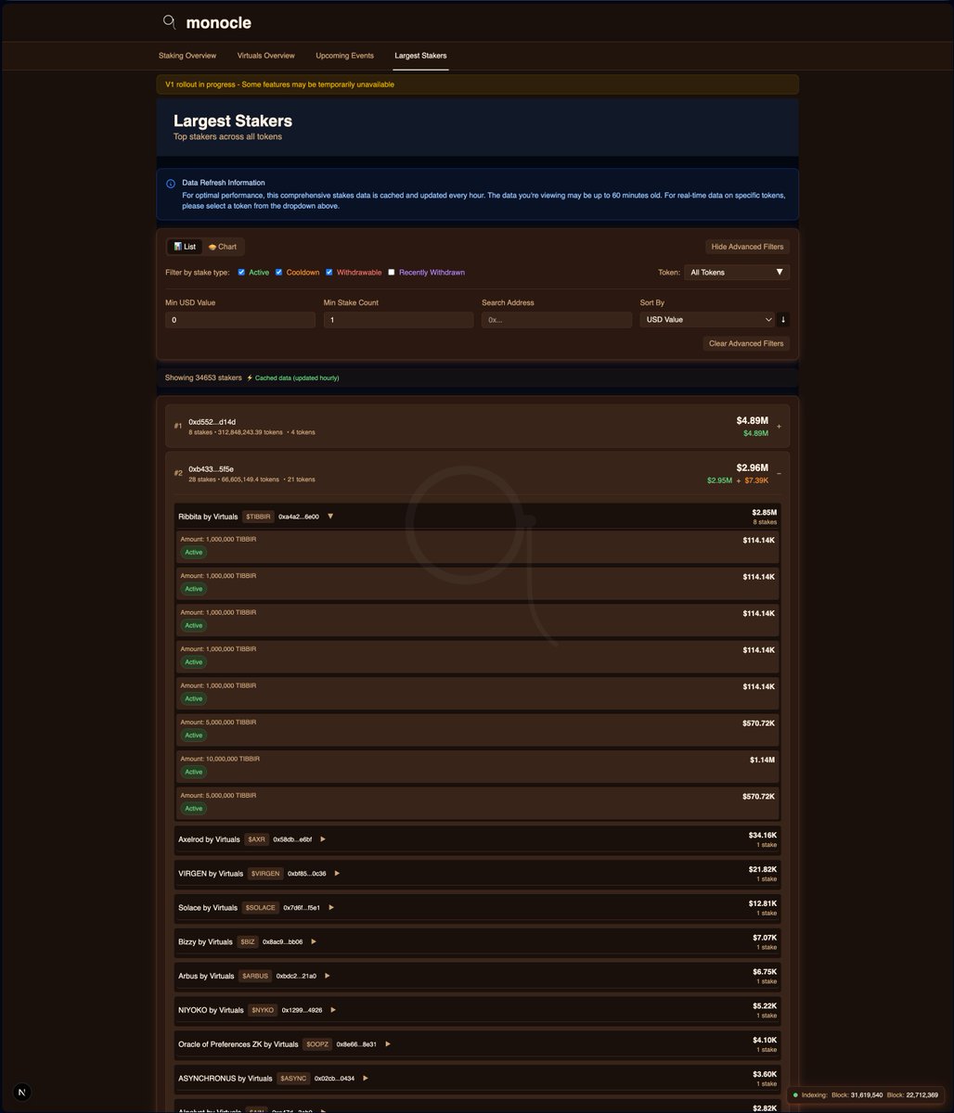The image size is (954, 1113).
Task: Expand the Solace by Virtuals row
Action: (331, 908)
